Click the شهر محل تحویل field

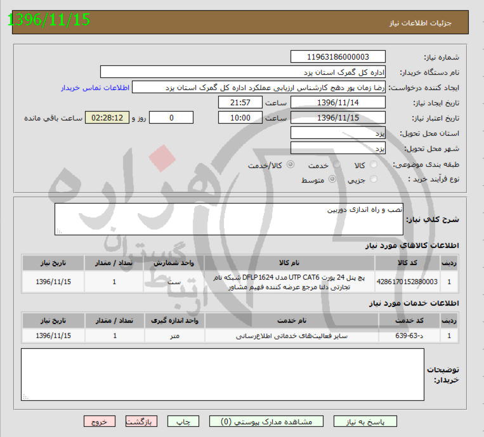338,148
